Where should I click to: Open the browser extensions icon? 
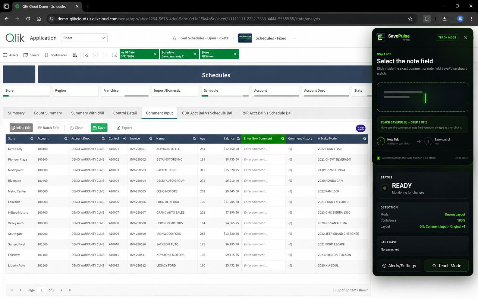click(x=427, y=19)
